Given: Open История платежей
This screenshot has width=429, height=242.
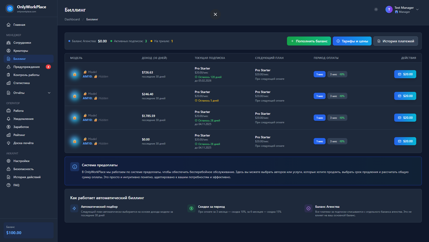Looking at the screenshot, I should coord(395,41).
